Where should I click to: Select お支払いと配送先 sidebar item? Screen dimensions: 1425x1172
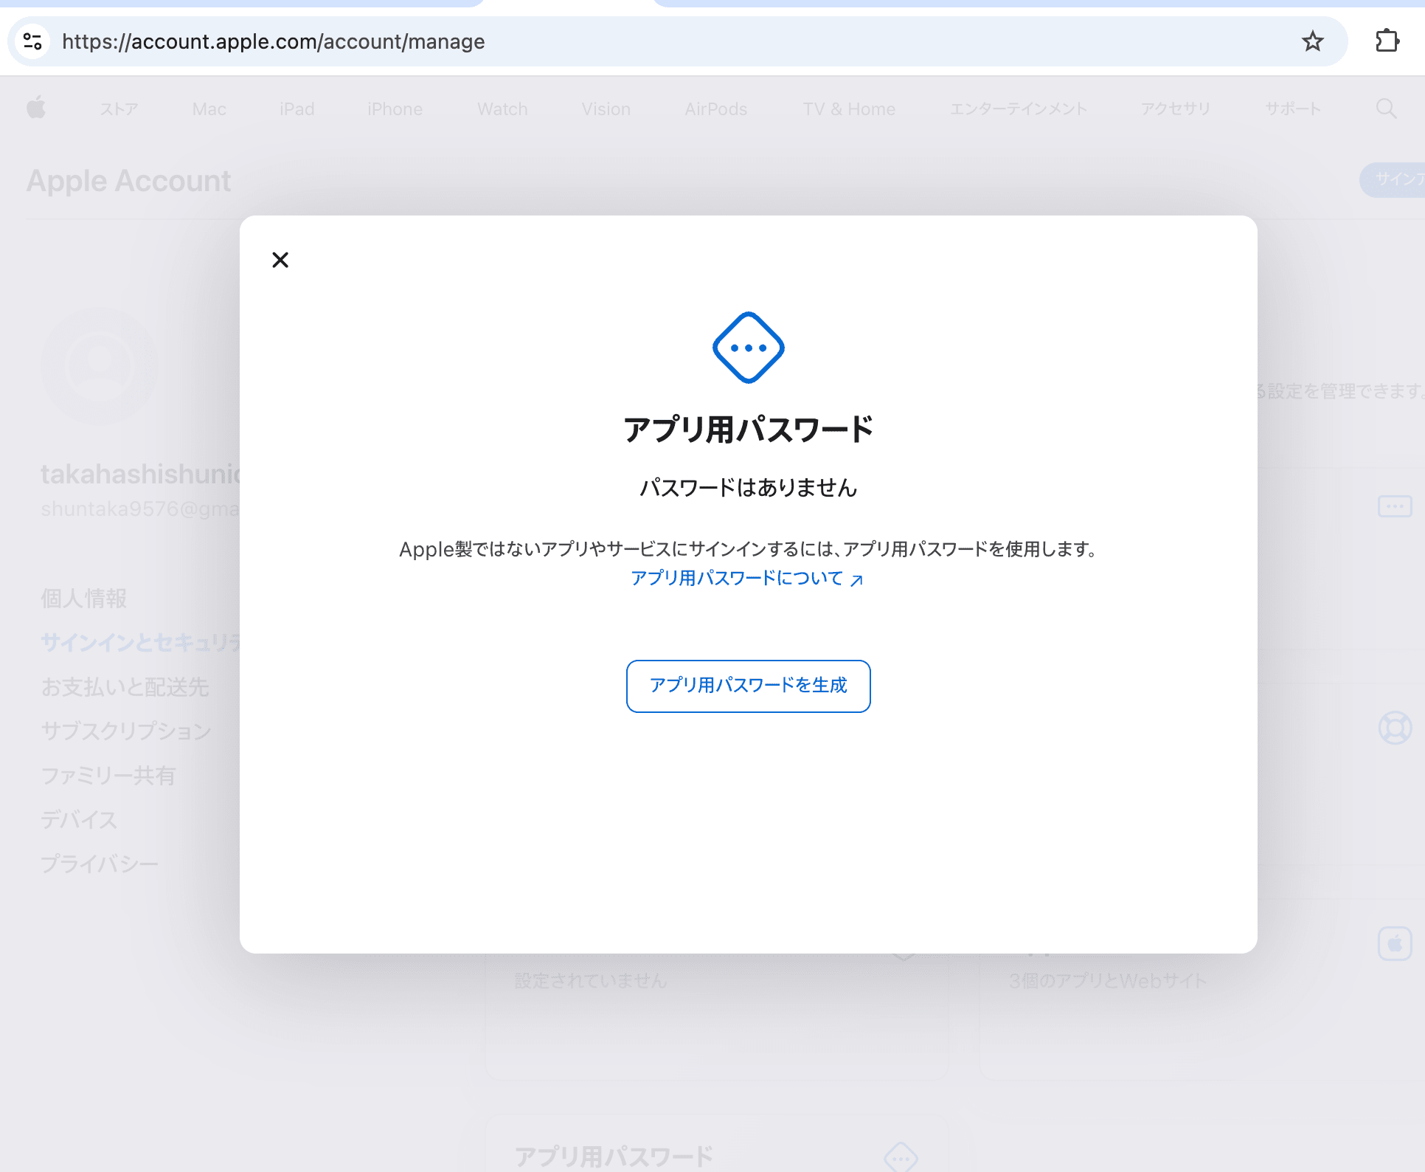coord(125,687)
